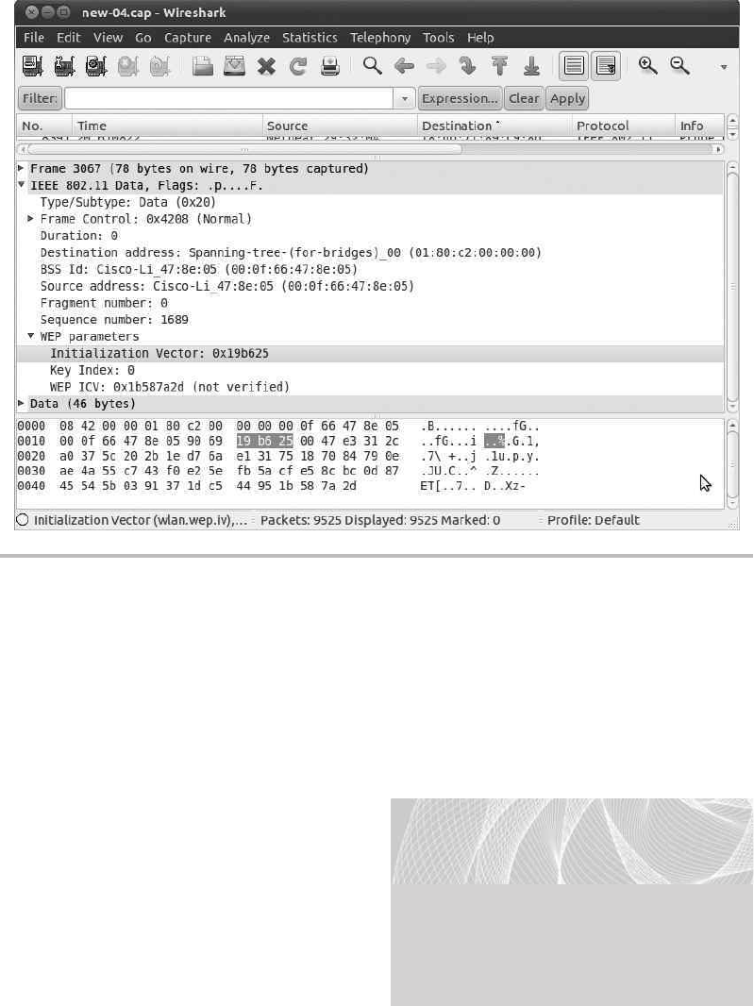Click the Apply filter button
The image size is (754, 1006).
(567, 99)
